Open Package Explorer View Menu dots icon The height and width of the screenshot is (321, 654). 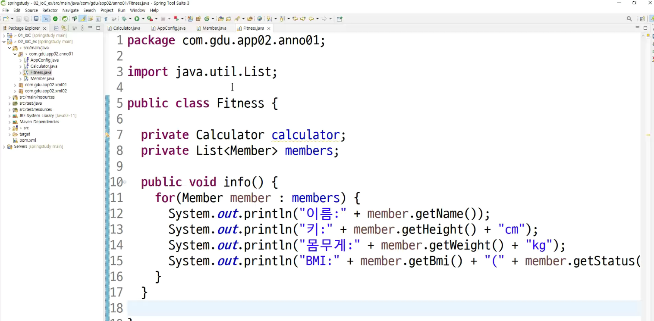tap(82, 28)
